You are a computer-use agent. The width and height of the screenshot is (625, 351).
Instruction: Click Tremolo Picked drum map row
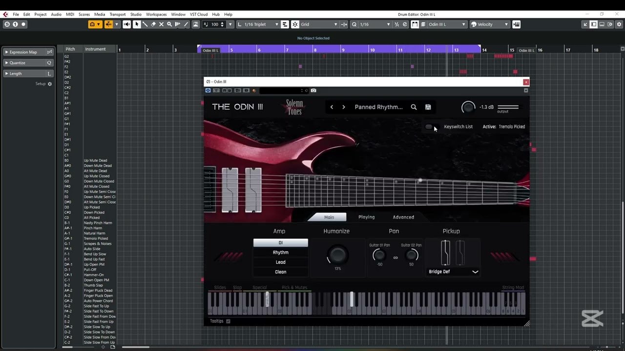coord(89,238)
